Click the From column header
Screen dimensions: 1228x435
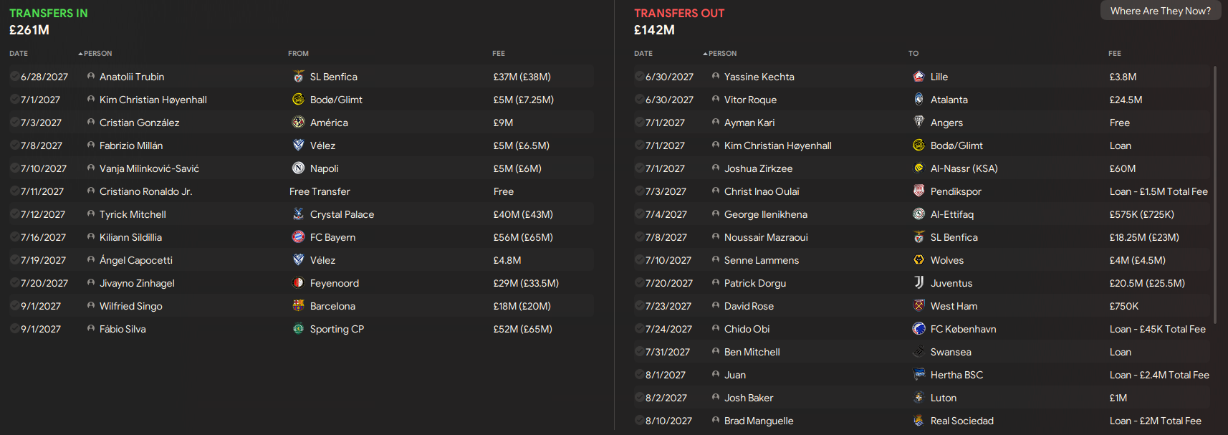298,54
